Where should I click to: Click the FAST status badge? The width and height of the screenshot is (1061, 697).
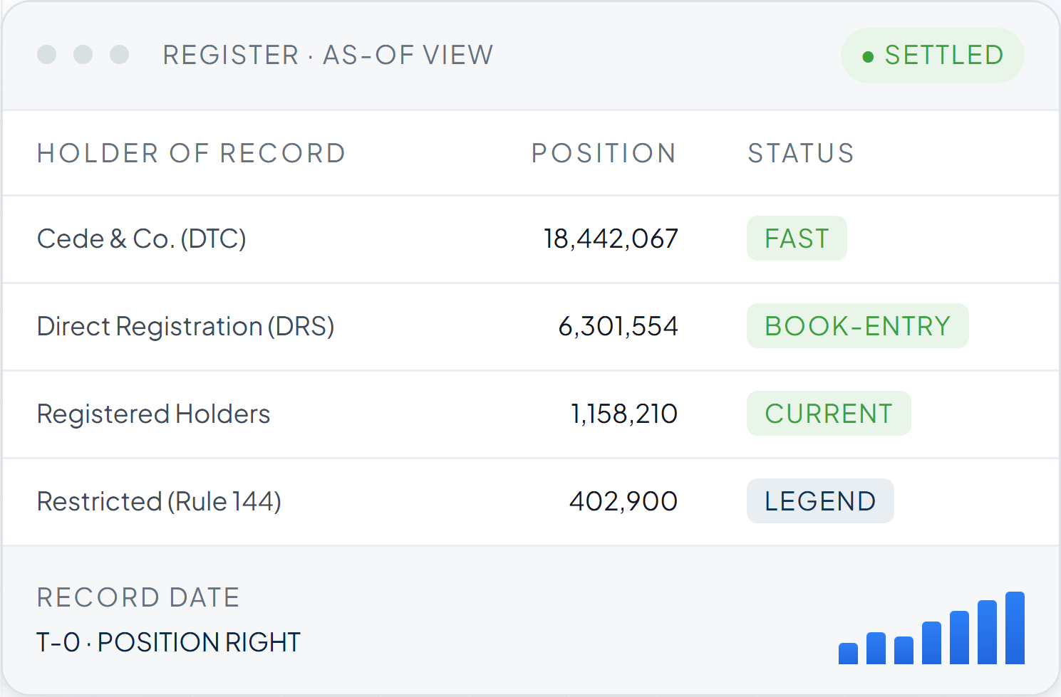797,239
